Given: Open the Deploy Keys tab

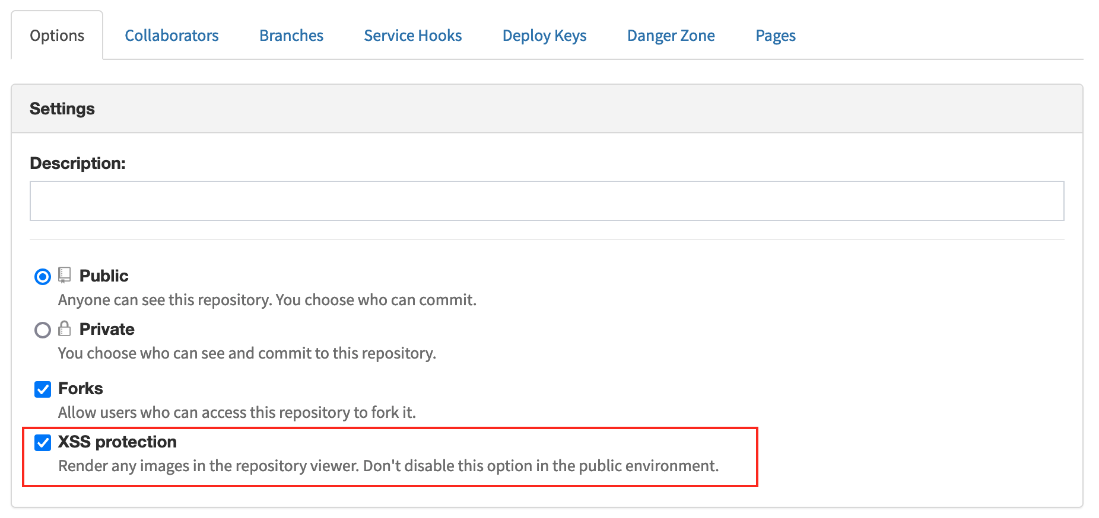Looking at the screenshot, I should 544,36.
